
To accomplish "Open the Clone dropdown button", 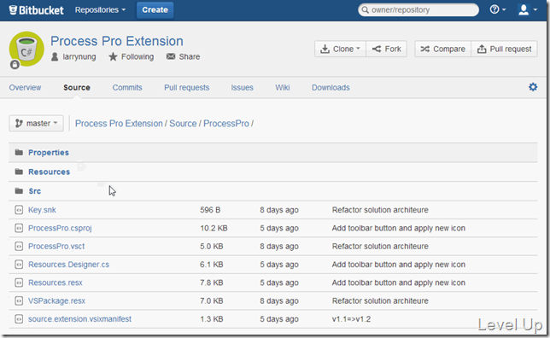I will coord(340,49).
